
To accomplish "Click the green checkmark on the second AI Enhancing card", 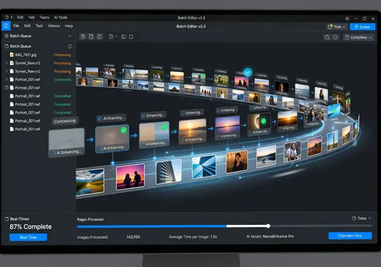I will tap(124, 130).
